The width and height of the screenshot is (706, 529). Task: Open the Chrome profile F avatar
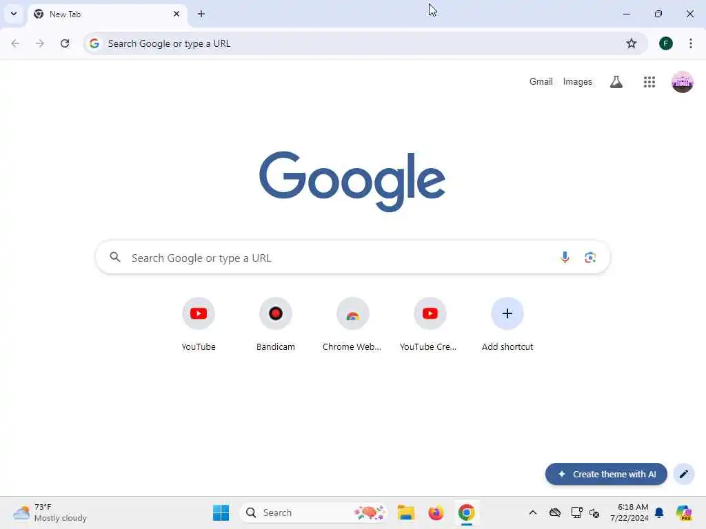point(665,43)
